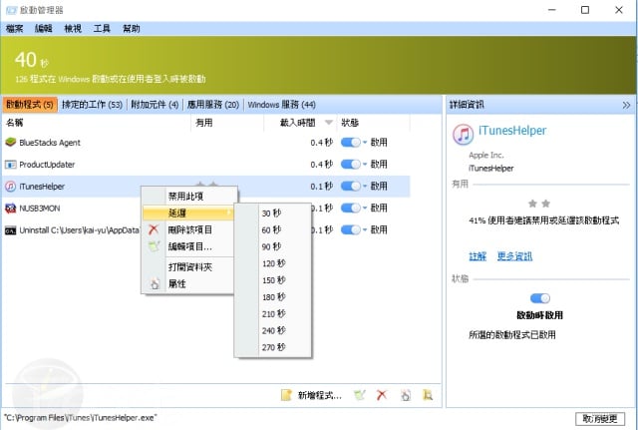This screenshot has width=638, height=430.
Task: Click the load time column sort arrow
Action: click(x=329, y=123)
